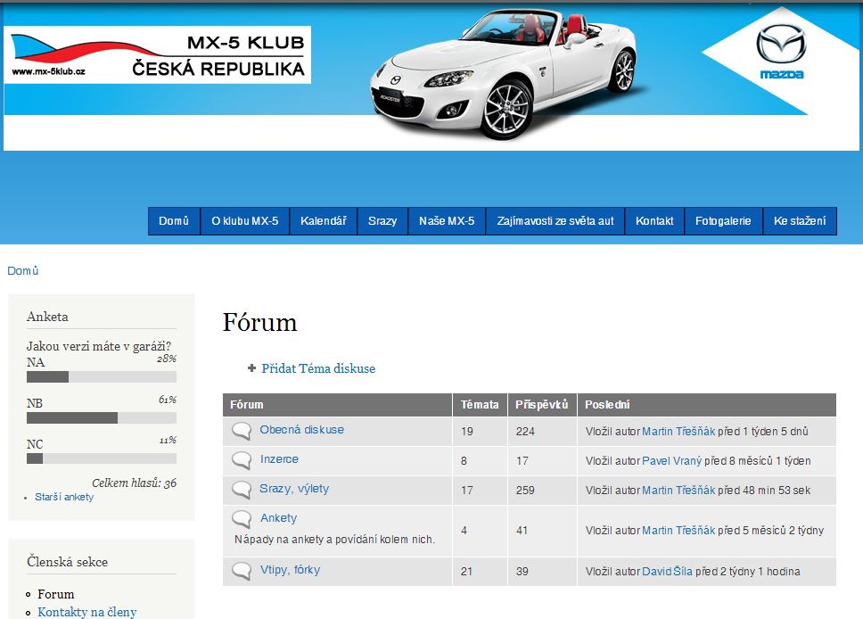This screenshot has height=619, width=863.
Task: Select Fotogalerie in the navigation bar
Action: [723, 221]
